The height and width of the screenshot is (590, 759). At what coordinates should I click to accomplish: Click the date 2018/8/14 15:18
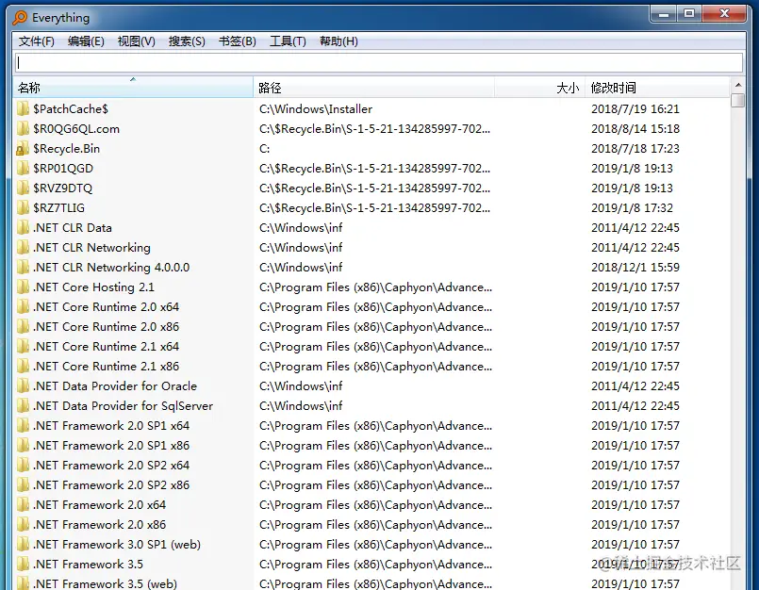[635, 129]
